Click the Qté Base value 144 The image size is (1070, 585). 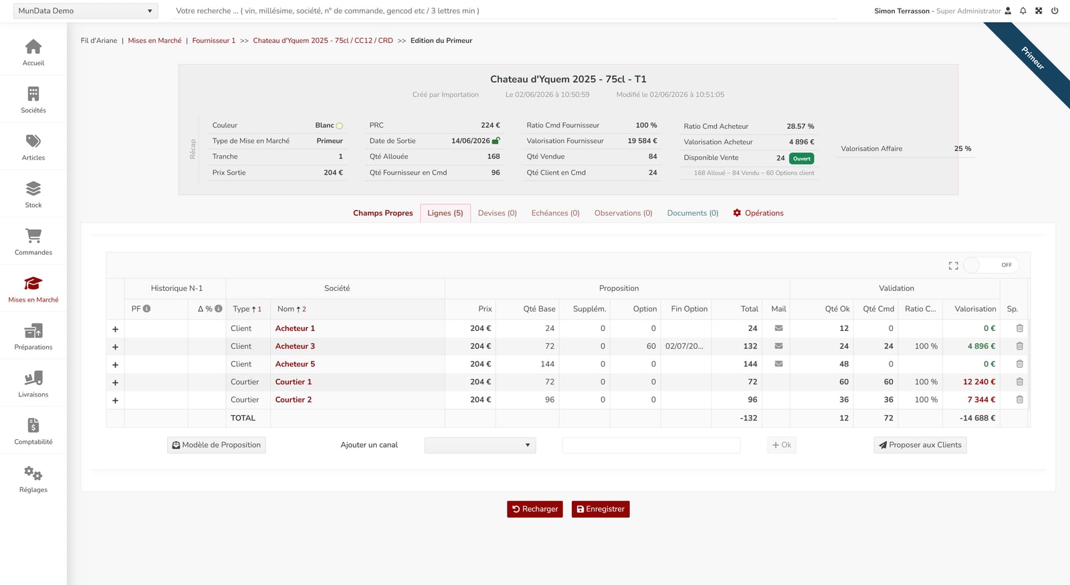click(548, 364)
